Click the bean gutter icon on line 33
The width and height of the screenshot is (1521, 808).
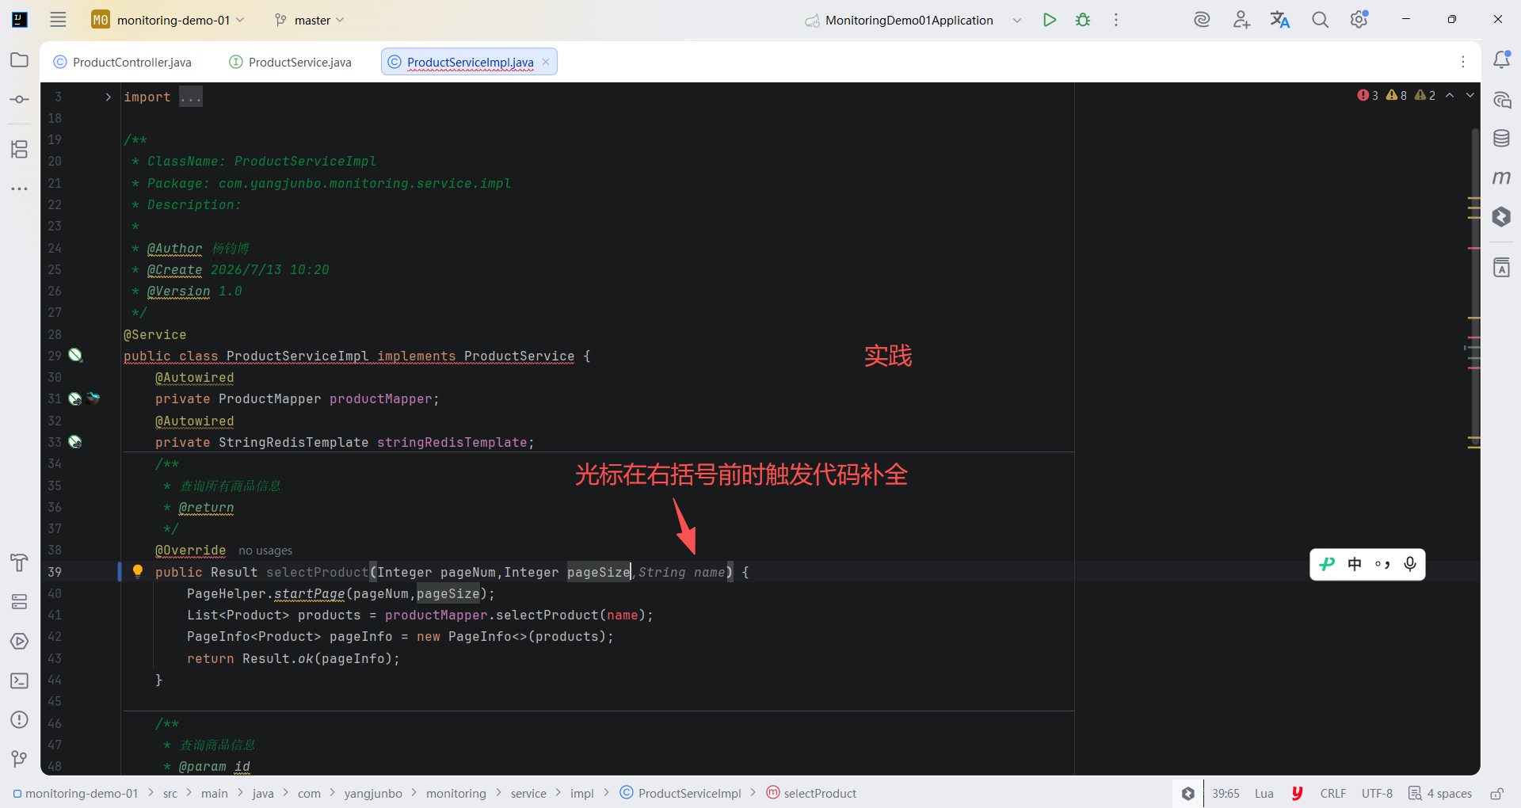pyautogui.click(x=75, y=442)
